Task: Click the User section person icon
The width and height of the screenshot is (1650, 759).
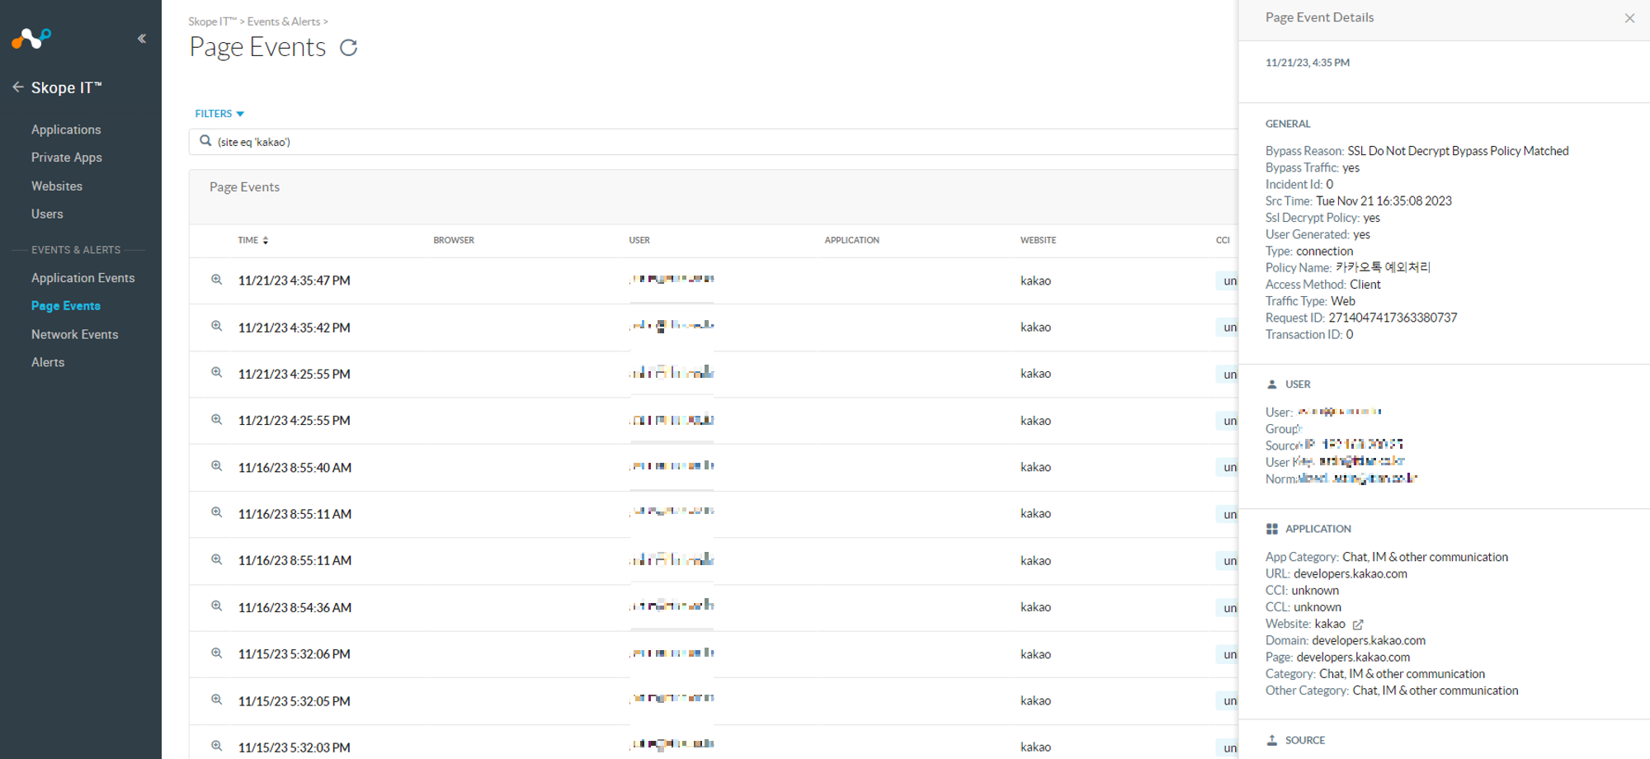Action: [x=1272, y=384]
